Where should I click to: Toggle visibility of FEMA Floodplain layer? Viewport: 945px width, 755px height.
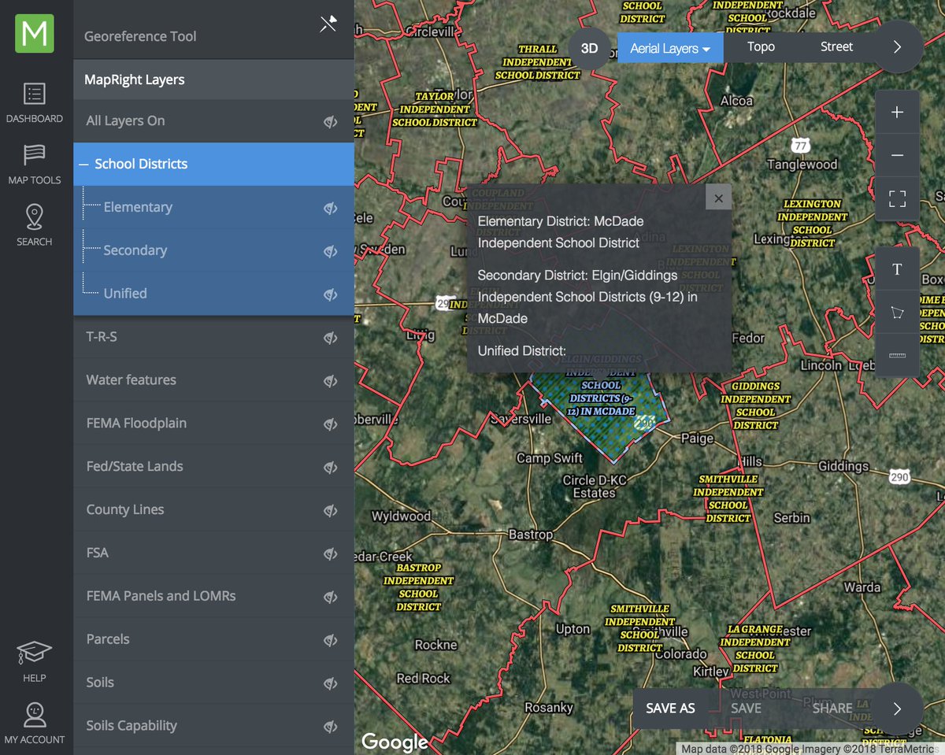point(331,424)
